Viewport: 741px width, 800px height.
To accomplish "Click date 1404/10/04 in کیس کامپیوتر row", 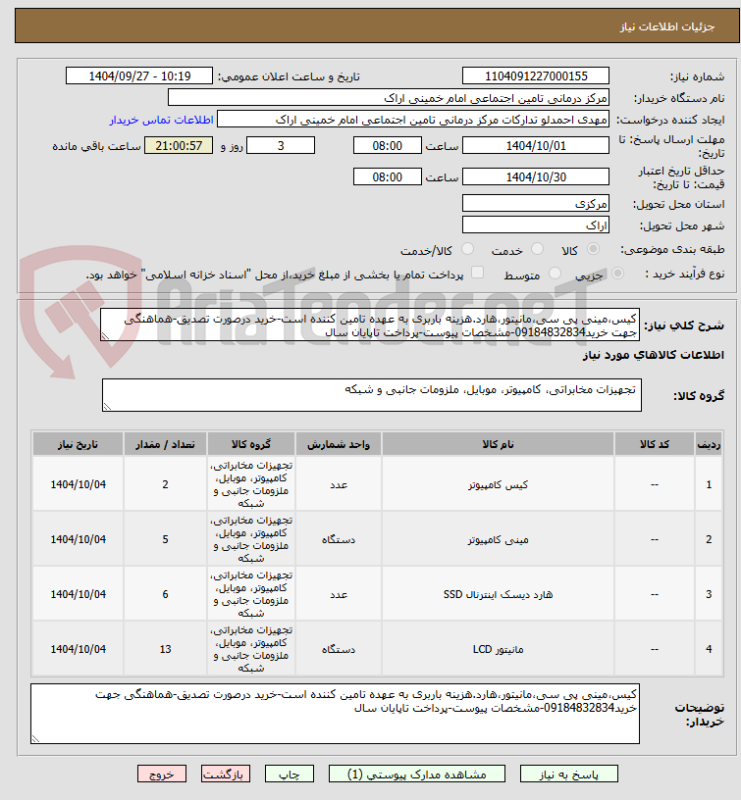I will pyautogui.click(x=79, y=484).
